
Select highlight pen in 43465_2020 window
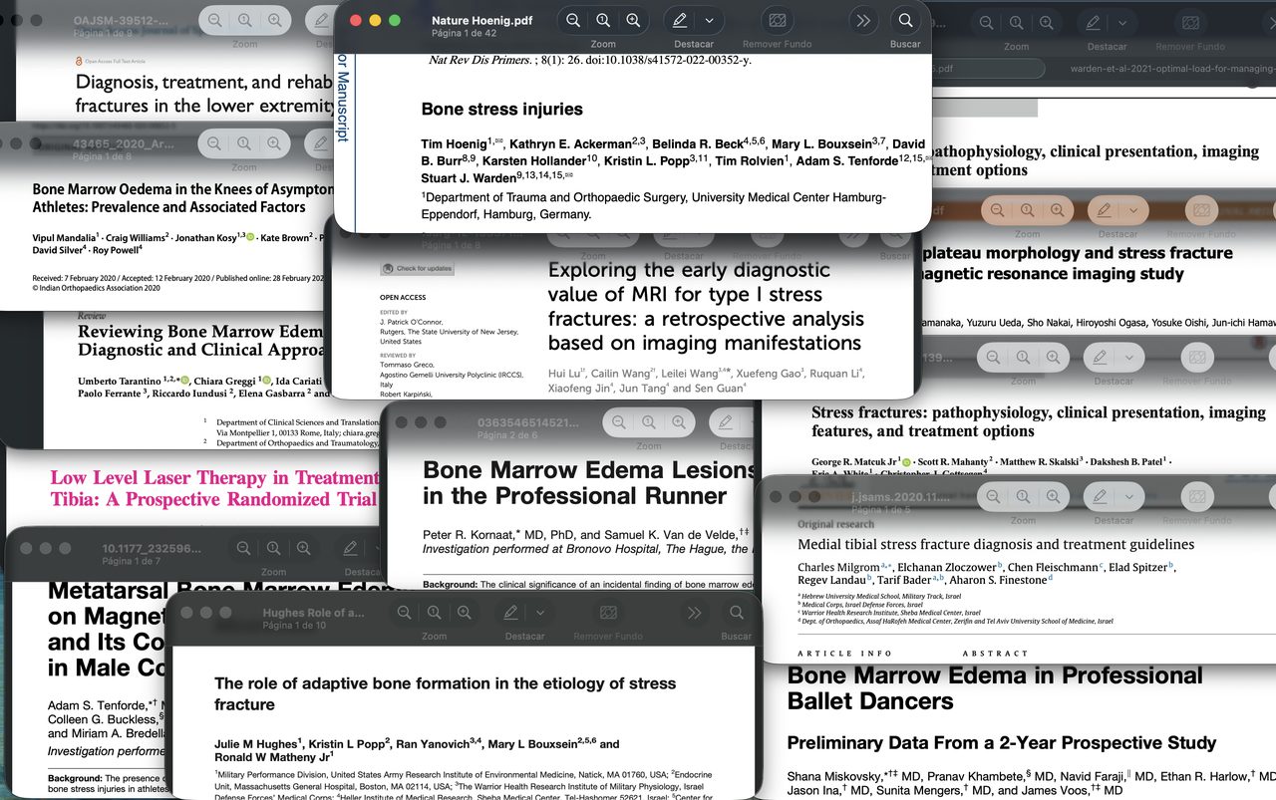point(321,143)
